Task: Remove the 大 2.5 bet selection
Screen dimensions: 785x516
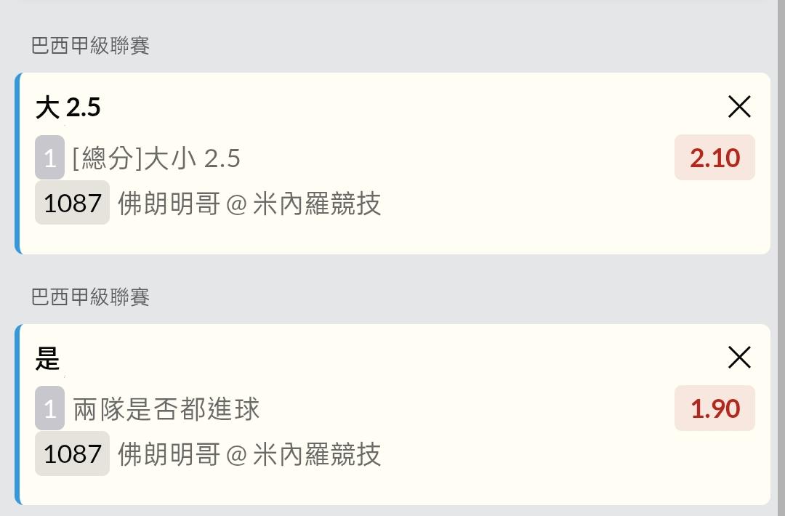Action: pyautogui.click(x=739, y=107)
